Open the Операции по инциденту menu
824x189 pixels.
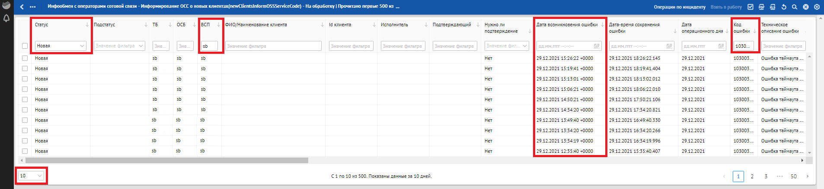[x=679, y=7]
